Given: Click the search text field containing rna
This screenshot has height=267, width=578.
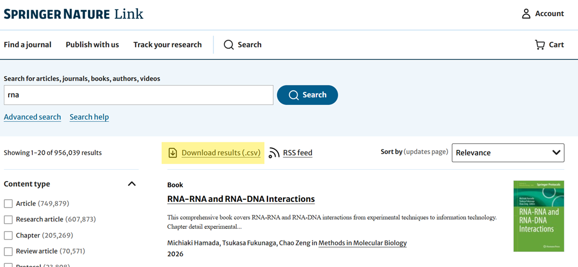Looking at the screenshot, I should (x=139, y=95).
